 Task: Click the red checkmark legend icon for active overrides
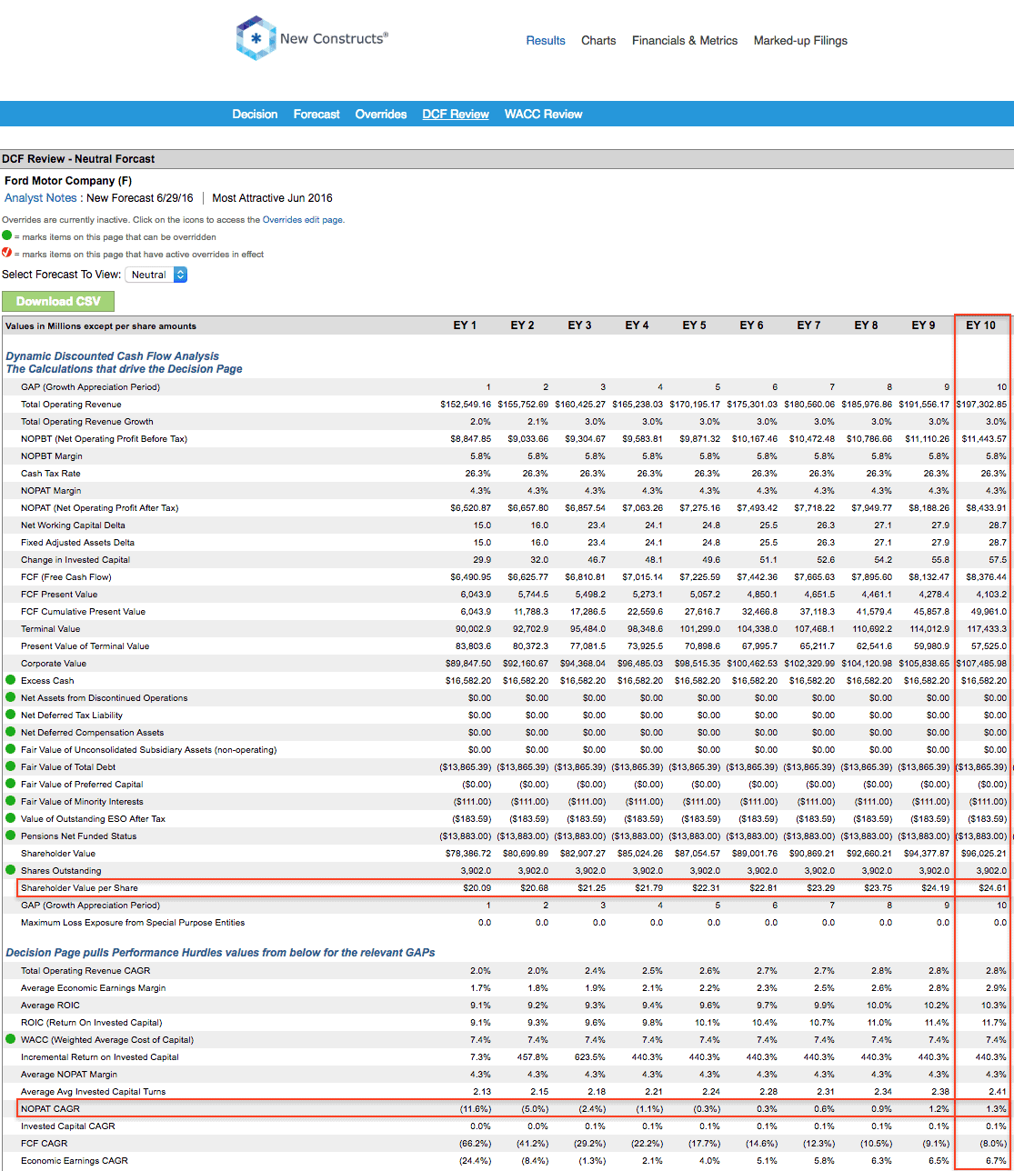[6, 254]
